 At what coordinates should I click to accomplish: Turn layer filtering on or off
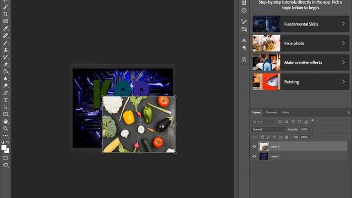point(312,120)
